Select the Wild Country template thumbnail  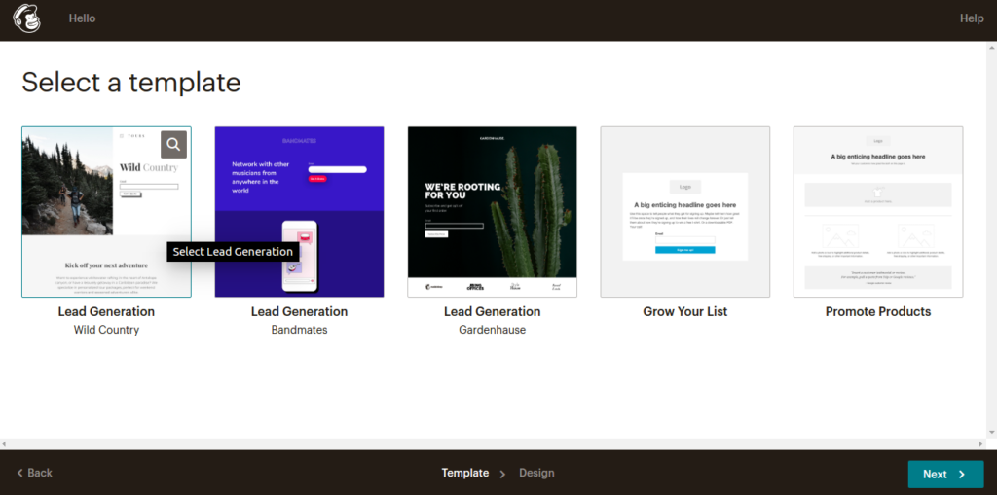coord(106,212)
